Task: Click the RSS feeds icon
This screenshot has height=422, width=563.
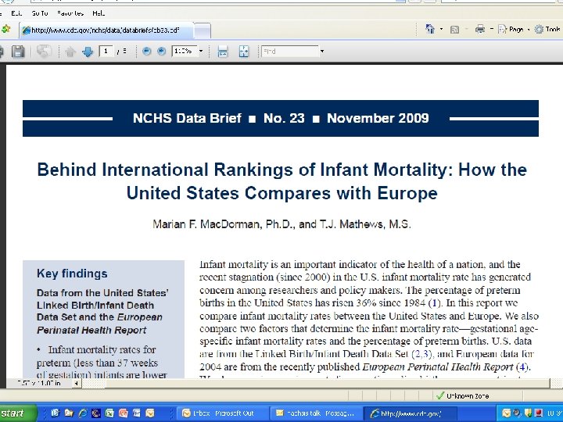Action: (454, 30)
